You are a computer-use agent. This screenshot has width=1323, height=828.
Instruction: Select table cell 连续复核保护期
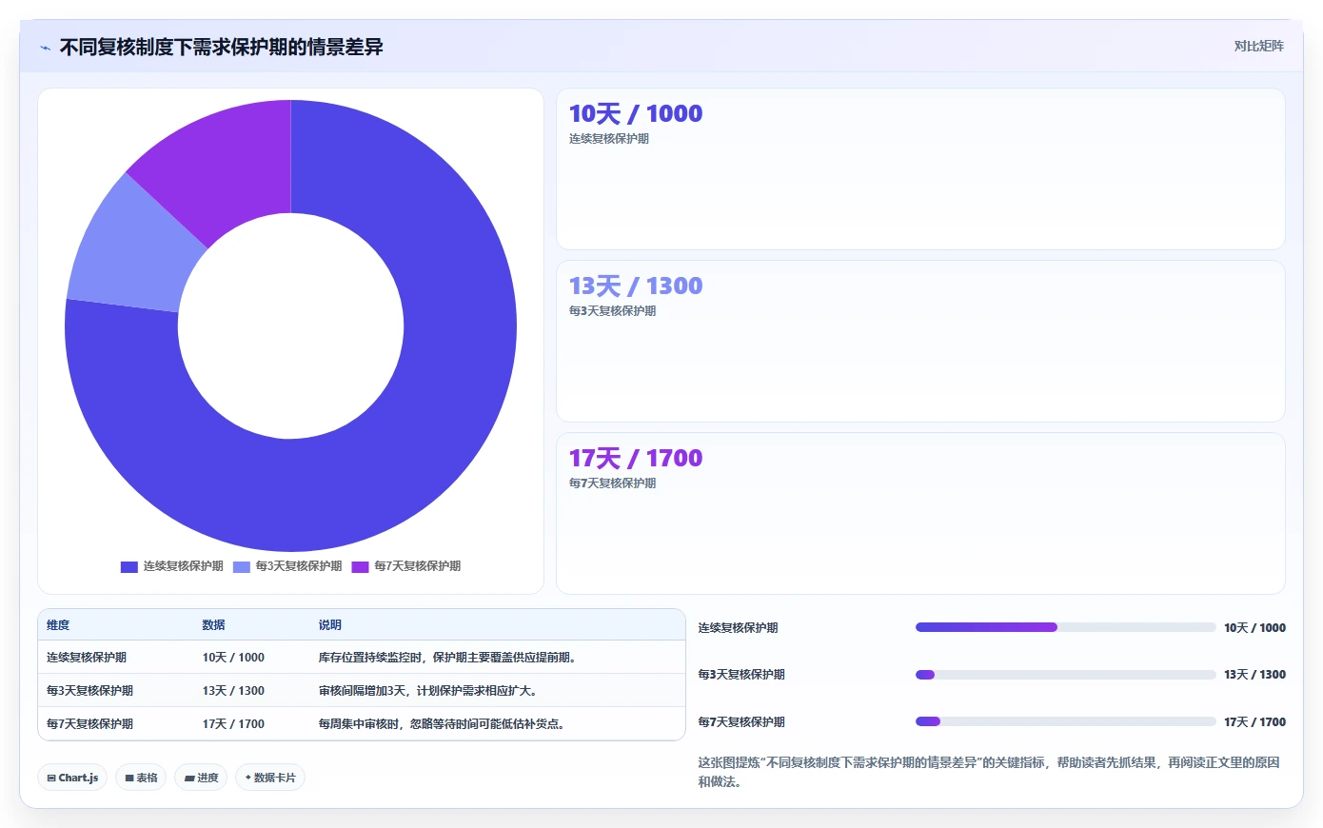[87, 658]
